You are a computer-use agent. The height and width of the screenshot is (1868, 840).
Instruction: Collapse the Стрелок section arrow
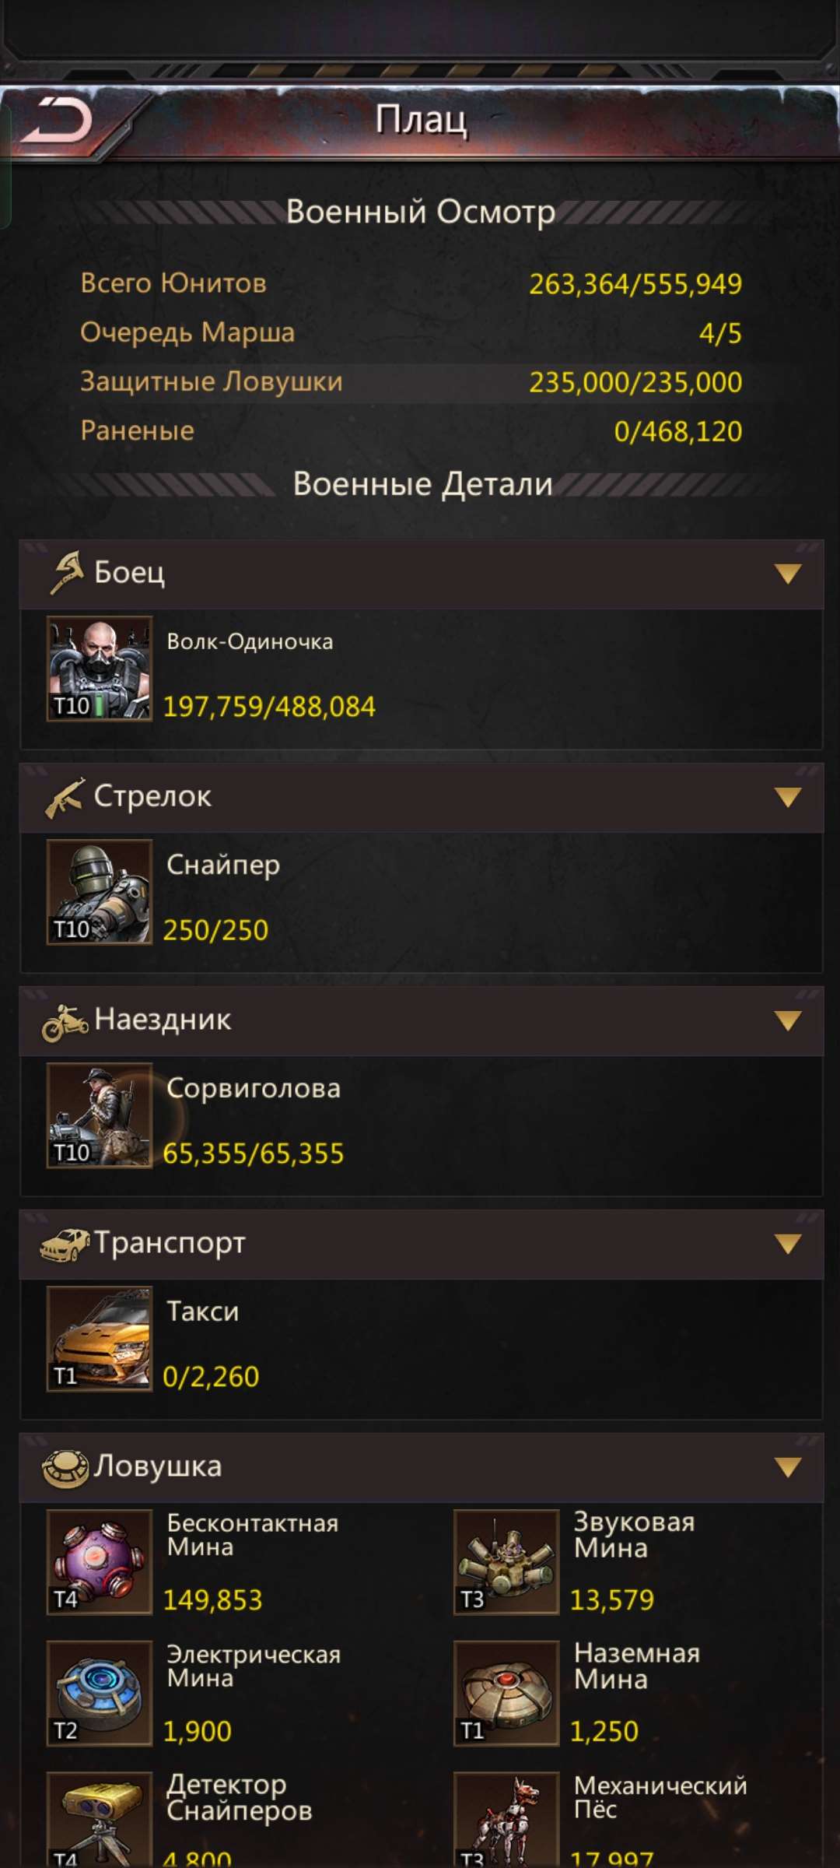(788, 797)
